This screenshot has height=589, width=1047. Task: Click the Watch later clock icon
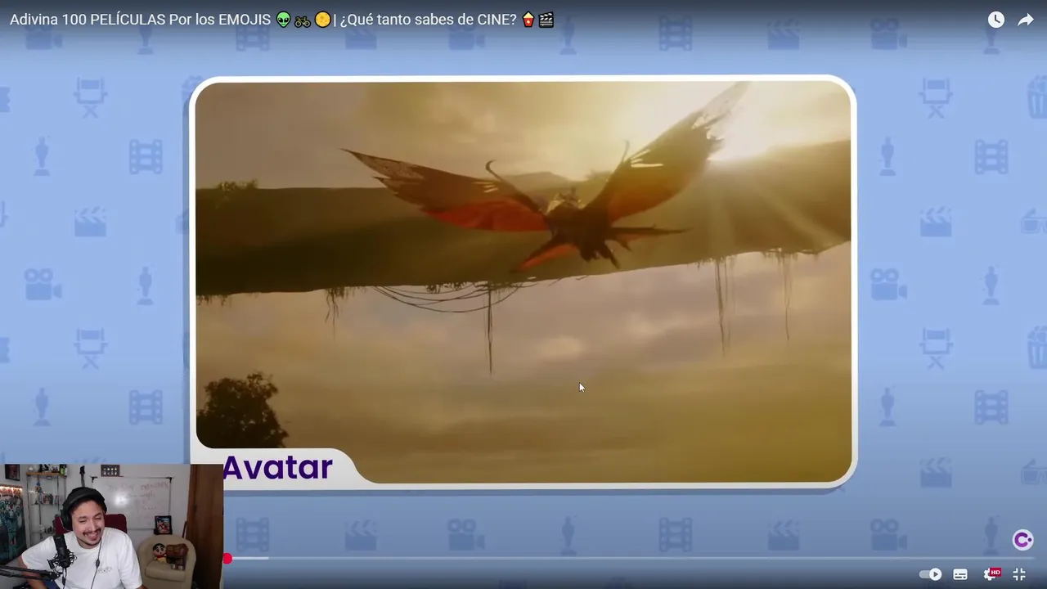click(995, 20)
